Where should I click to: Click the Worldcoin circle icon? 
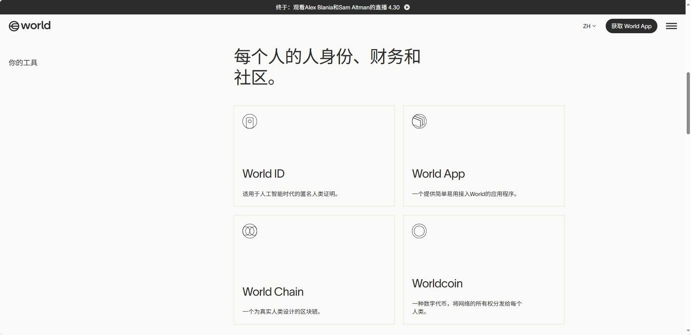419,231
